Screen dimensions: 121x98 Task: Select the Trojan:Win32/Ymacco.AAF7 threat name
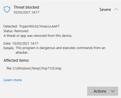39,26
